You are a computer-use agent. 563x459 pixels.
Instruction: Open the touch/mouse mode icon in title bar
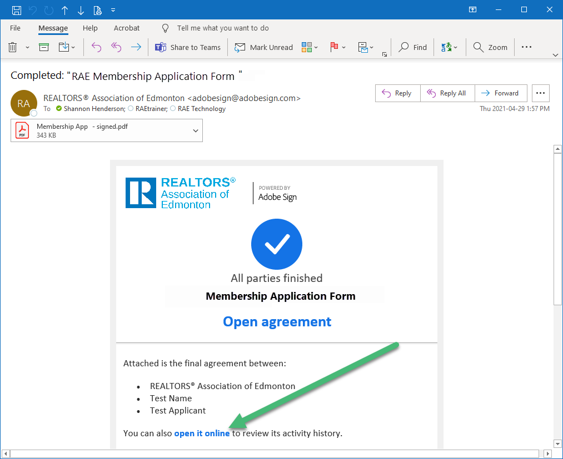[x=98, y=11]
